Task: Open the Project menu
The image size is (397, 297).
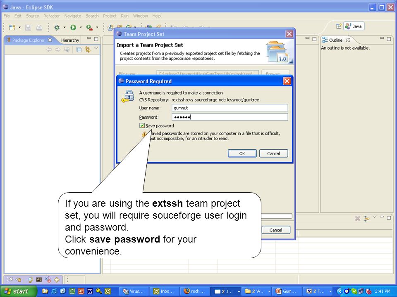Action: pos(110,16)
